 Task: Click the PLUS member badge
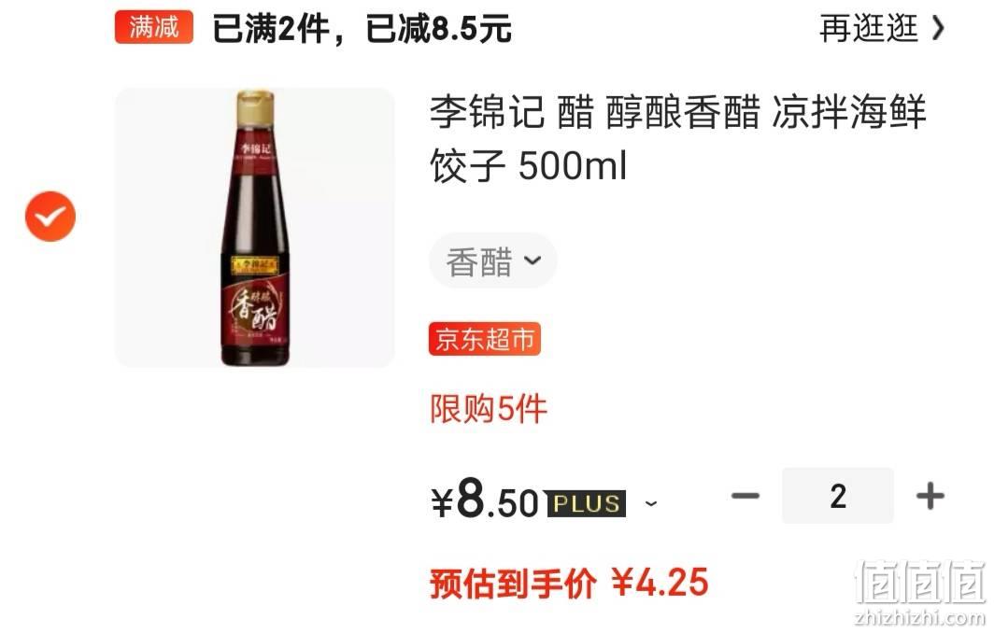click(x=587, y=503)
